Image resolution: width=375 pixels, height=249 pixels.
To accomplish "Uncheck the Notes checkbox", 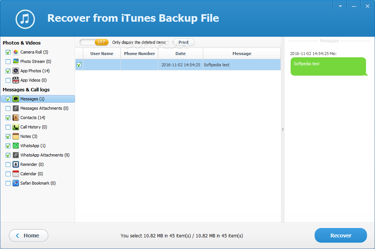I will pyautogui.click(x=8, y=137).
